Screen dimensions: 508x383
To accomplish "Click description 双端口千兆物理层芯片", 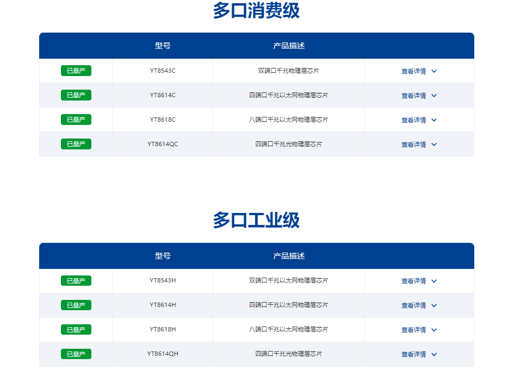I will [x=288, y=71].
